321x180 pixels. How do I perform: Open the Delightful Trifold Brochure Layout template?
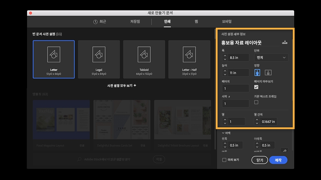(182, 125)
